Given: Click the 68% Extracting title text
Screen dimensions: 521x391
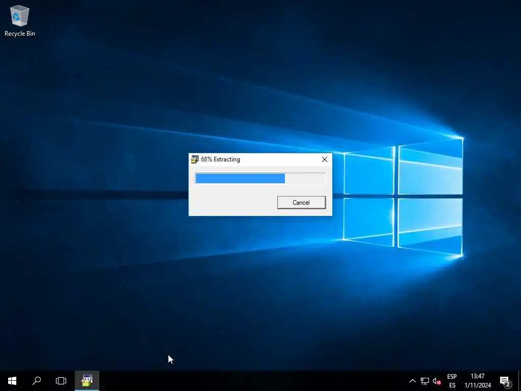Looking at the screenshot, I should click(x=220, y=159).
